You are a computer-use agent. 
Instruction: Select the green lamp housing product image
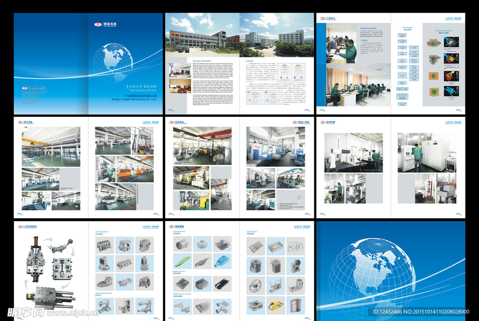[182, 262]
